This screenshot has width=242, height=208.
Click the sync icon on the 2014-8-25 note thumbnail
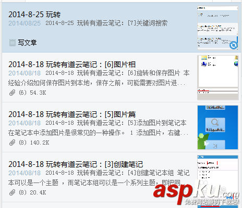point(233,45)
